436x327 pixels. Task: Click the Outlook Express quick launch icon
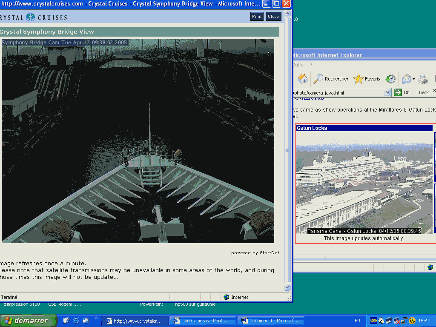pos(86,321)
